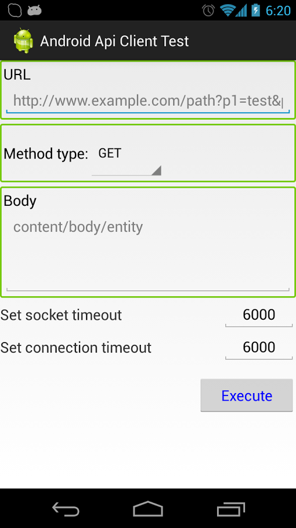
Task: Tap the 6:20 clock in status bar
Action: (278, 11)
